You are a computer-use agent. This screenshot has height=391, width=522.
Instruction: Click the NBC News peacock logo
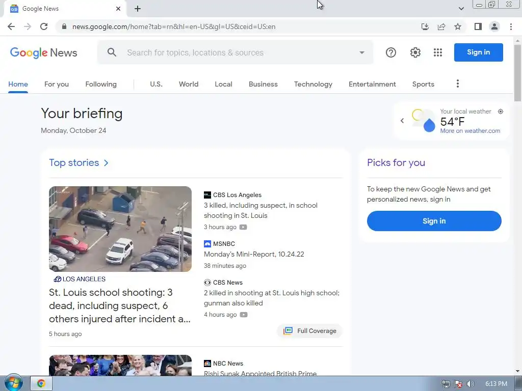[x=207, y=364]
